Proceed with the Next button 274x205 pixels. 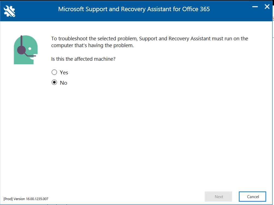pyautogui.click(x=218, y=197)
